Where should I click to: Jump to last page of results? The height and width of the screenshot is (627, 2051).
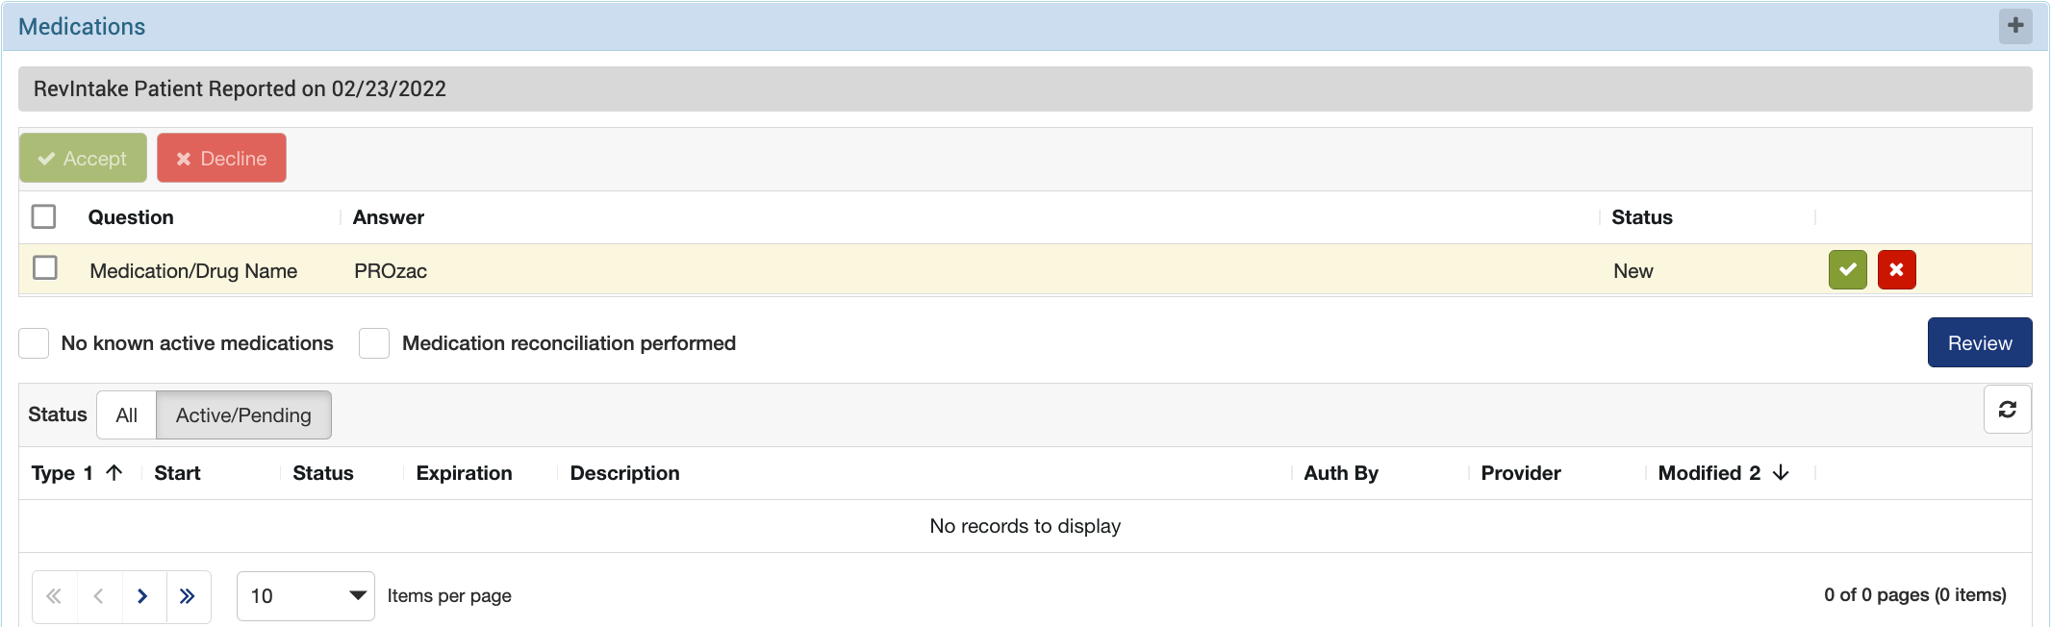188,596
